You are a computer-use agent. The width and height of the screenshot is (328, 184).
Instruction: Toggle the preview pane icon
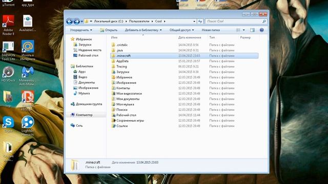pyautogui.click(x=253, y=30)
